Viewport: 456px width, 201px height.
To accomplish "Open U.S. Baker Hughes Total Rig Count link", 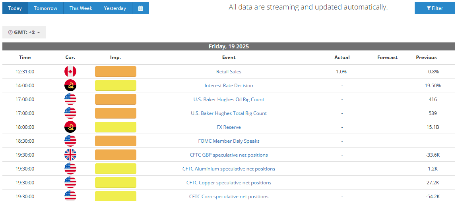I will coord(229,113).
